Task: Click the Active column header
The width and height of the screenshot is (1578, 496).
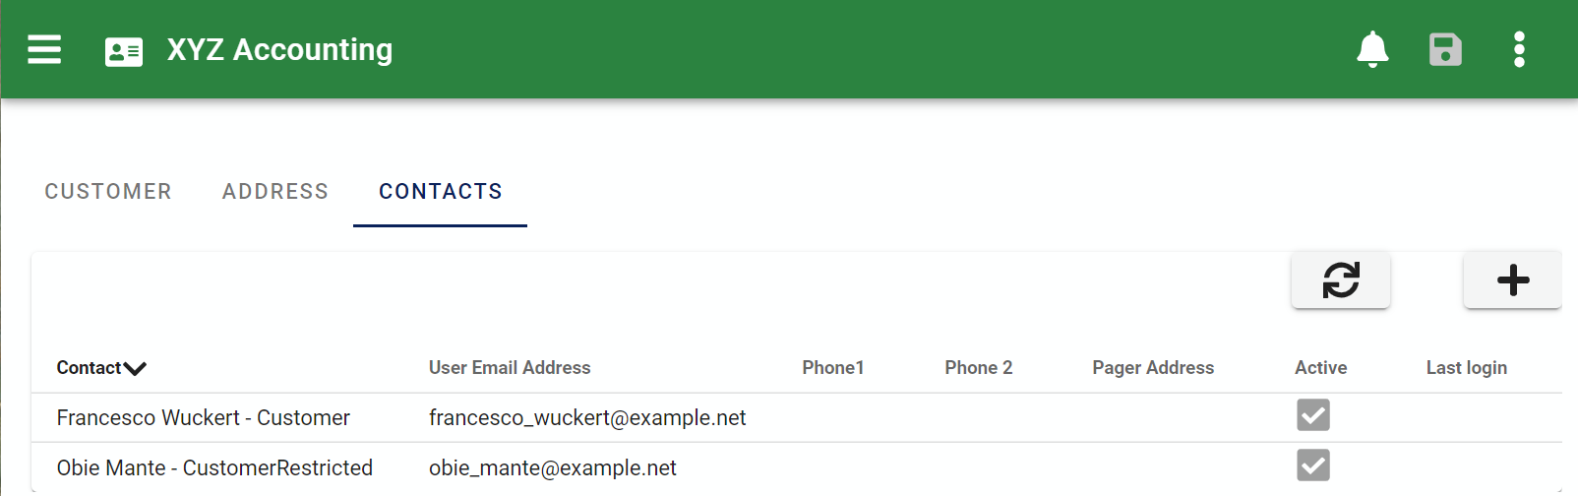Action: click(1321, 367)
